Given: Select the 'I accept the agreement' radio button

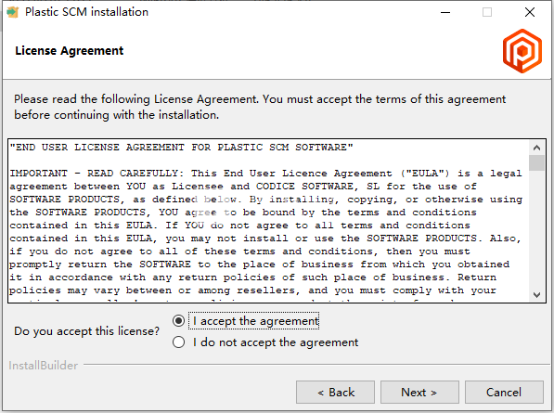Looking at the screenshot, I should coord(178,321).
